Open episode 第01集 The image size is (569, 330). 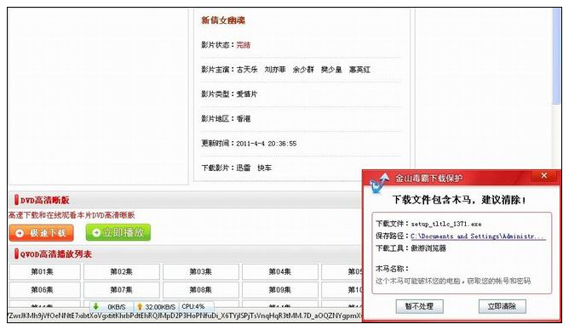pos(44,271)
